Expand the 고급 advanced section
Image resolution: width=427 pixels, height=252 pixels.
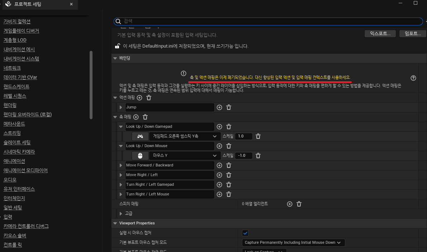(120, 214)
